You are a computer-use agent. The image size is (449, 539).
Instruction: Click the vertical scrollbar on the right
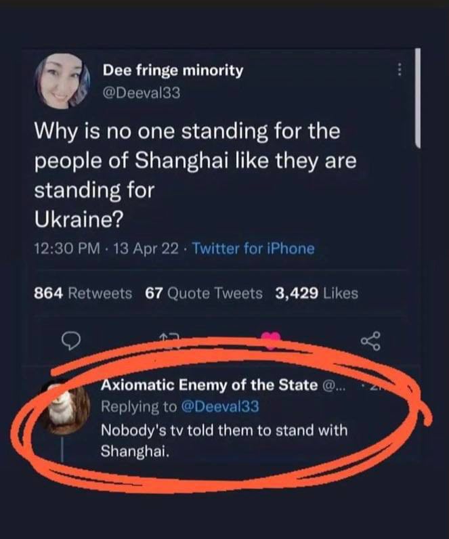point(417,98)
